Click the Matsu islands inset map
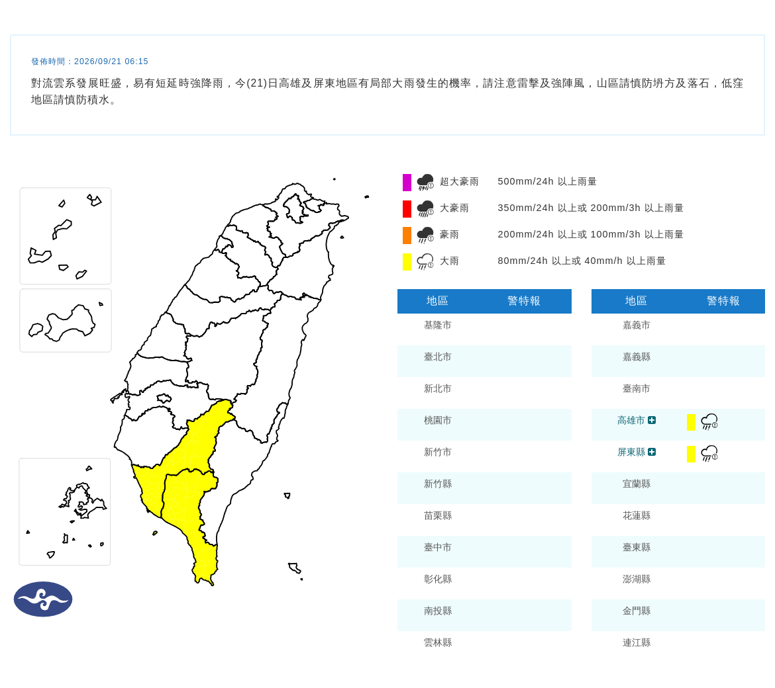 (65, 236)
